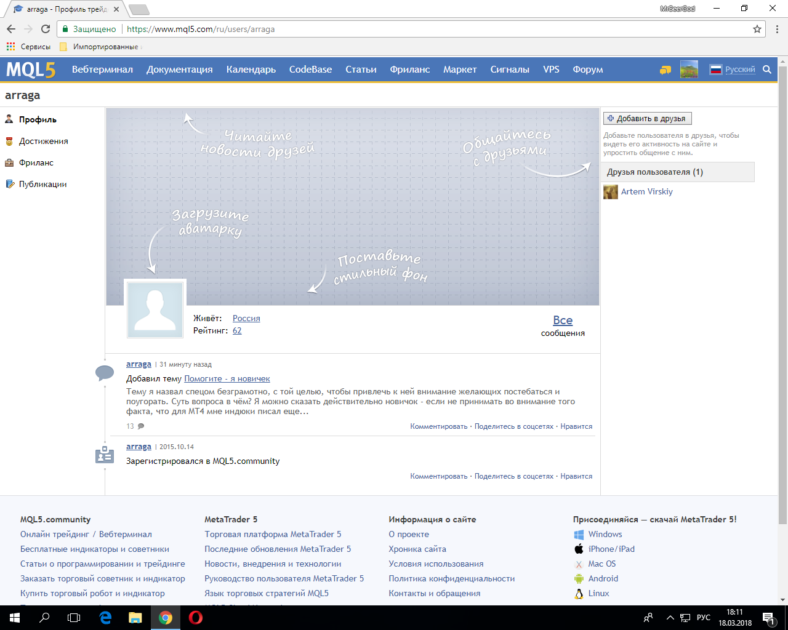Open the 'Помогите - я новичек' topic link

[x=227, y=379]
